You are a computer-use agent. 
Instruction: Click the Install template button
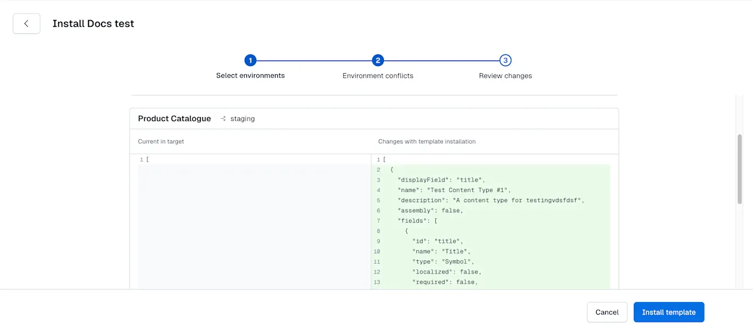click(x=669, y=312)
